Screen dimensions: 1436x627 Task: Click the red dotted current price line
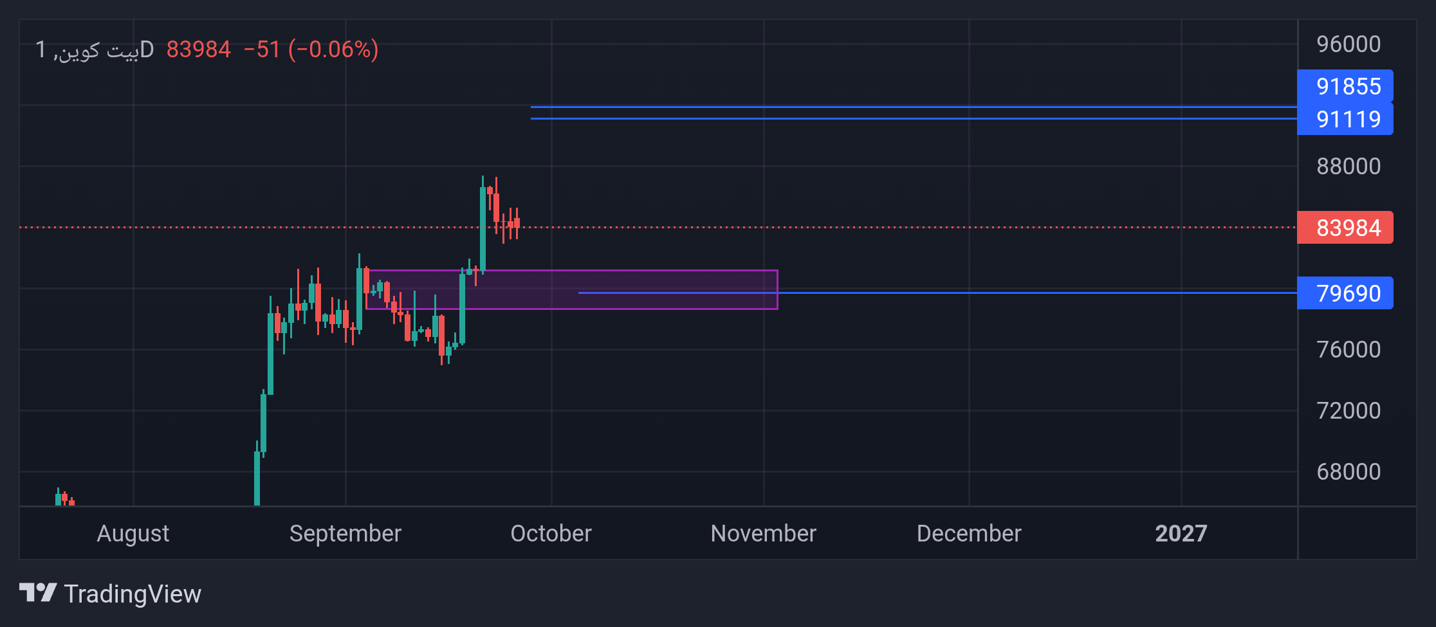click(658, 227)
